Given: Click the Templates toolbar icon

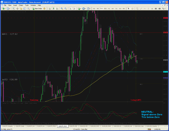Looking at the screenshot, I should point(88,9).
